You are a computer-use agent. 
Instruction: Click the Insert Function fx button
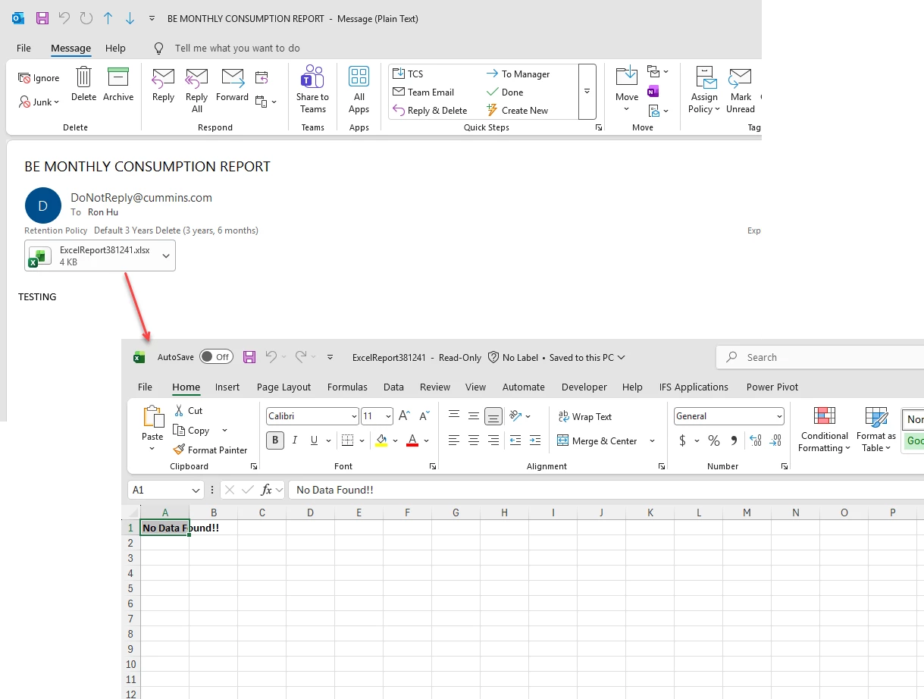[x=267, y=491]
